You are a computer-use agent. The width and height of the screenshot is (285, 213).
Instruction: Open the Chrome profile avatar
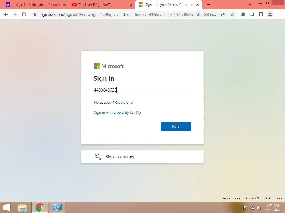(x=270, y=14)
